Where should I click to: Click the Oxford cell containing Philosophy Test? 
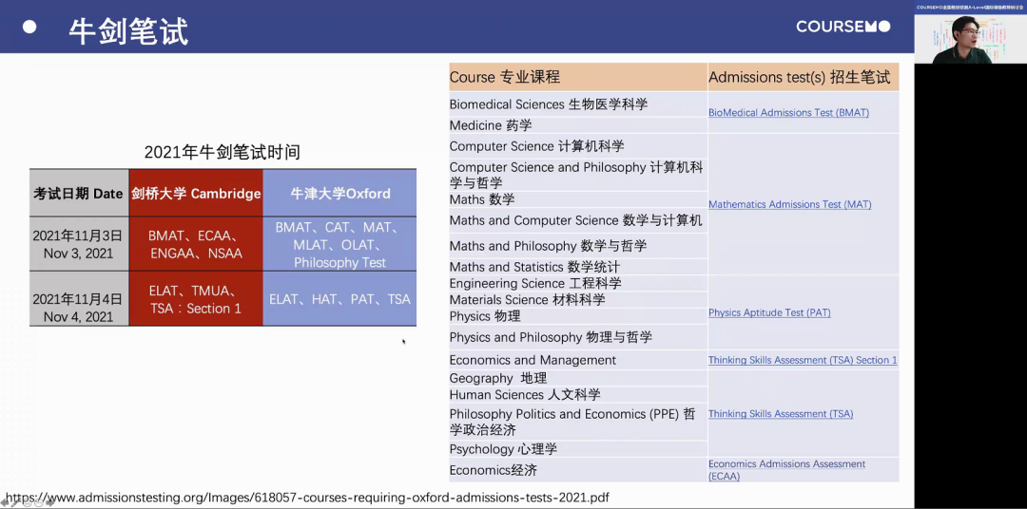pyautogui.click(x=339, y=244)
